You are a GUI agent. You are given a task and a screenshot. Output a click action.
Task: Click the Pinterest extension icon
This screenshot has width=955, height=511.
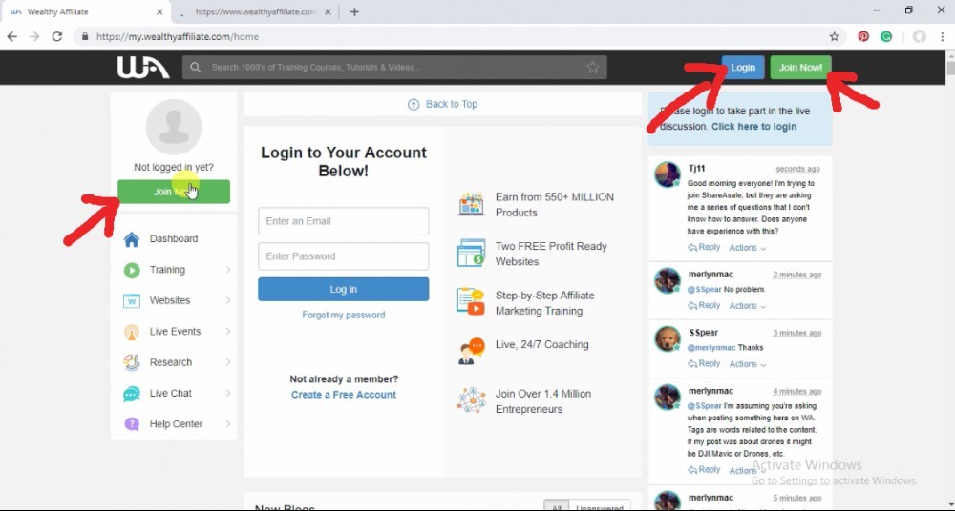(x=863, y=36)
